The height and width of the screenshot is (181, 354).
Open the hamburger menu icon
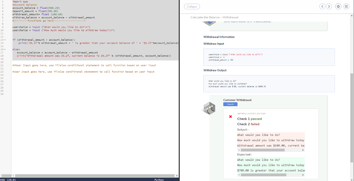346,7
